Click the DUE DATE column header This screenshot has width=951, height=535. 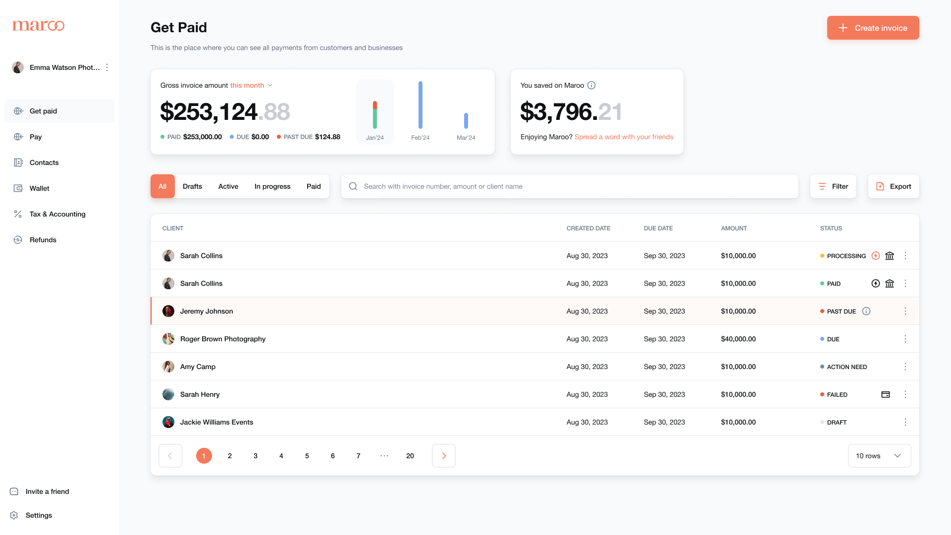(x=658, y=228)
